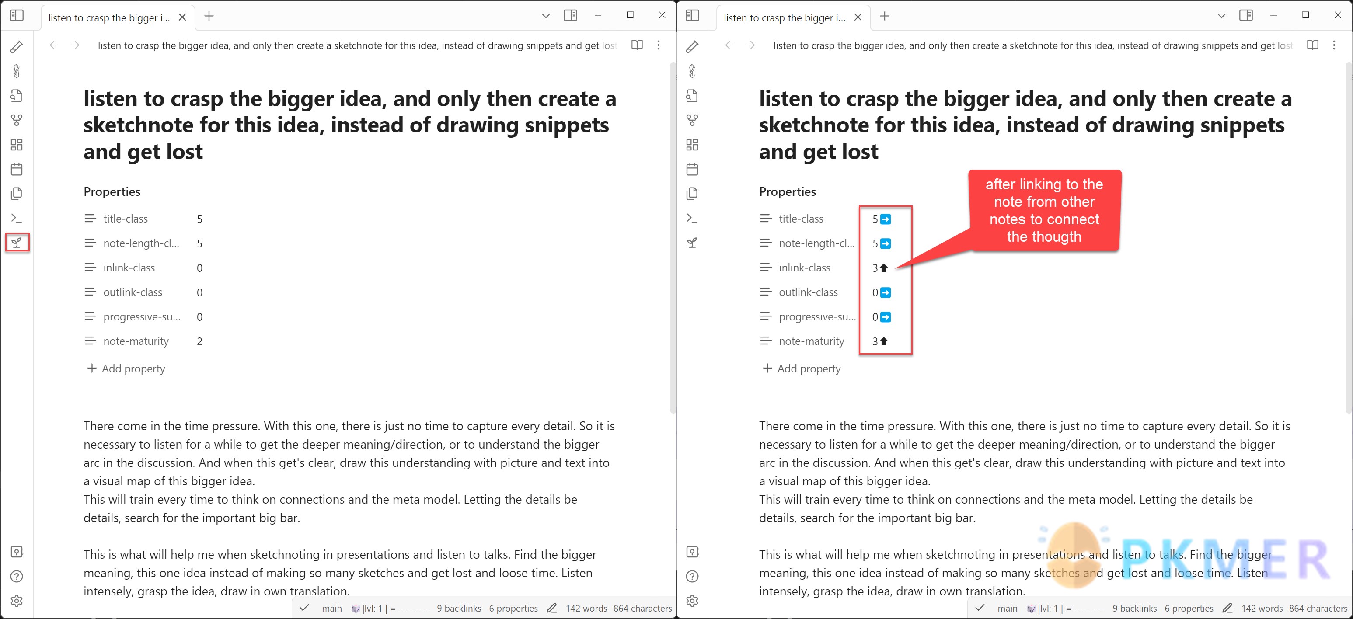This screenshot has height=619, width=1353.
Task: Click outlink-class property name in right window
Action: click(808, 292)
